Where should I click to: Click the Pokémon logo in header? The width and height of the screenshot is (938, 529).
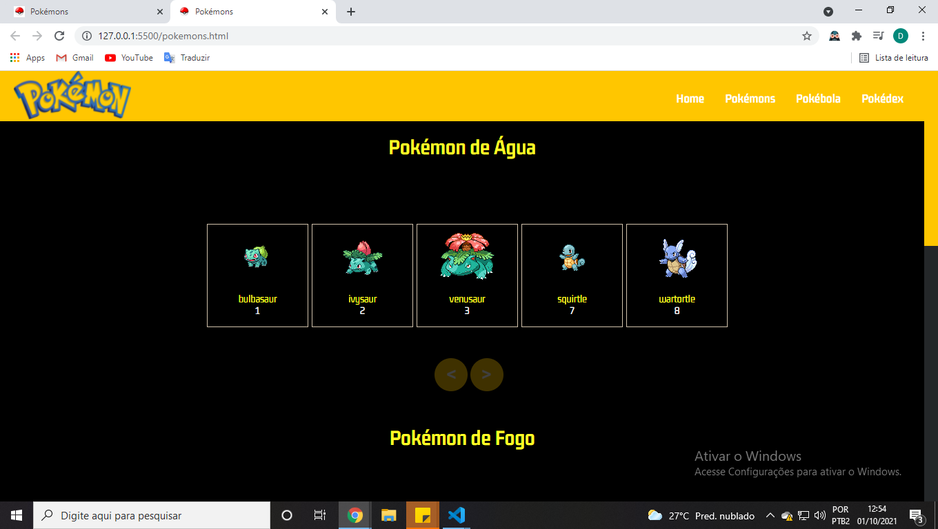pyautogui.click(x=72, y=96)
